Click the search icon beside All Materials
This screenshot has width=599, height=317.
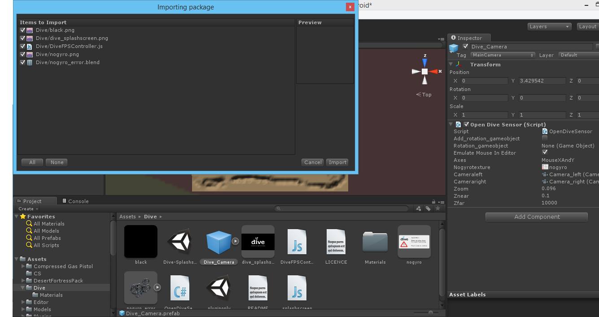pos(29,224)
